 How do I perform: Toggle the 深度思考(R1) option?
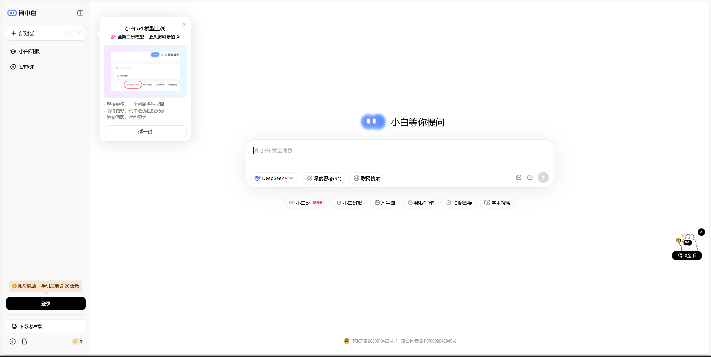coord(323,178)
